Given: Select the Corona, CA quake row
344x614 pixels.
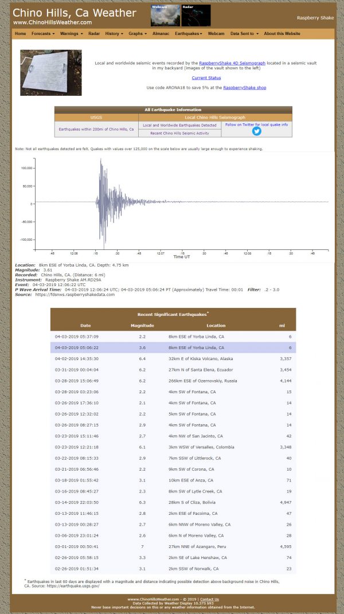Looking at the screenshot, I should [173, 469].
